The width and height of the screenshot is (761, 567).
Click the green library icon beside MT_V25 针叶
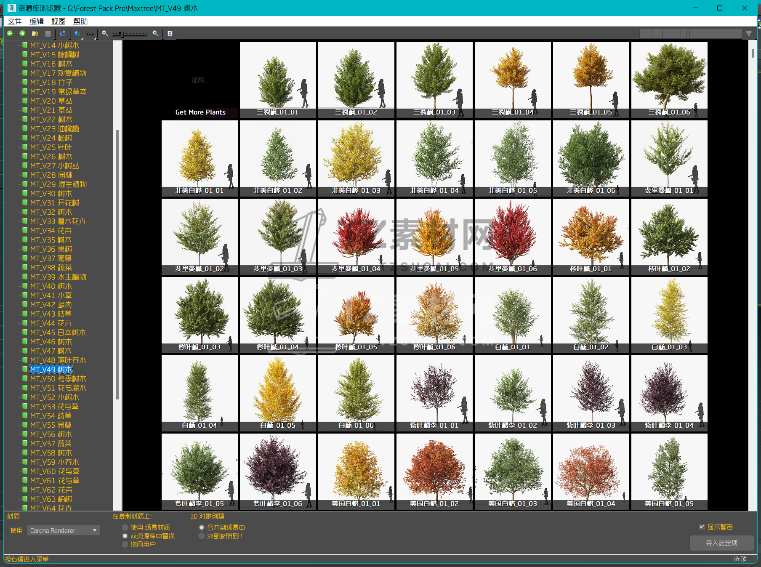[25, 147]
